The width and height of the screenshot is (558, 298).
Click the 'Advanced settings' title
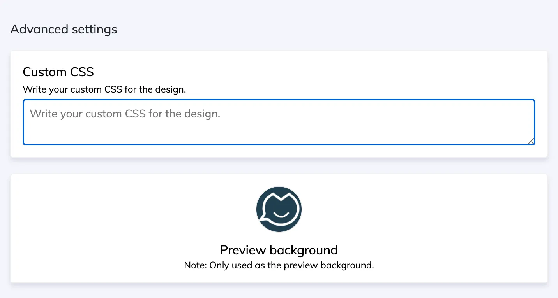pos(64,29)
